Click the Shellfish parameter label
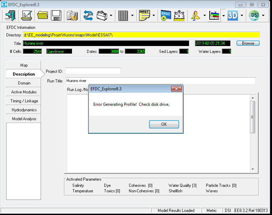The height and width of the screenshot is (215, 272). click(x=176, y=191)
